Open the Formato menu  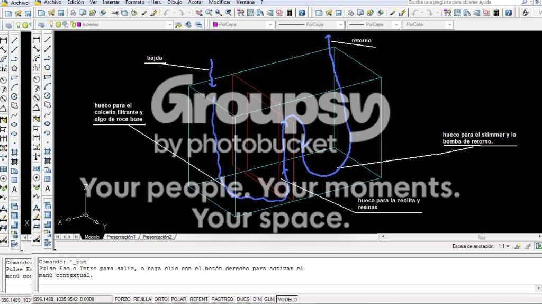click(x=135, y=2)
